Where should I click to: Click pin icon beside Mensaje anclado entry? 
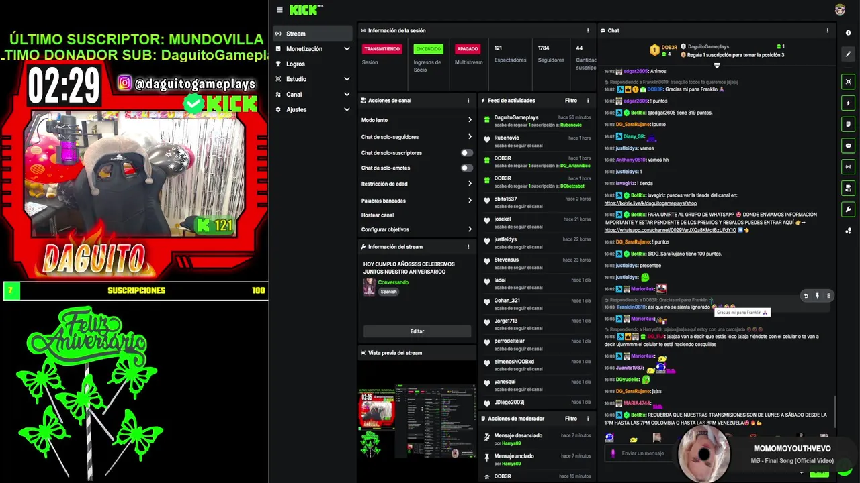487,457
